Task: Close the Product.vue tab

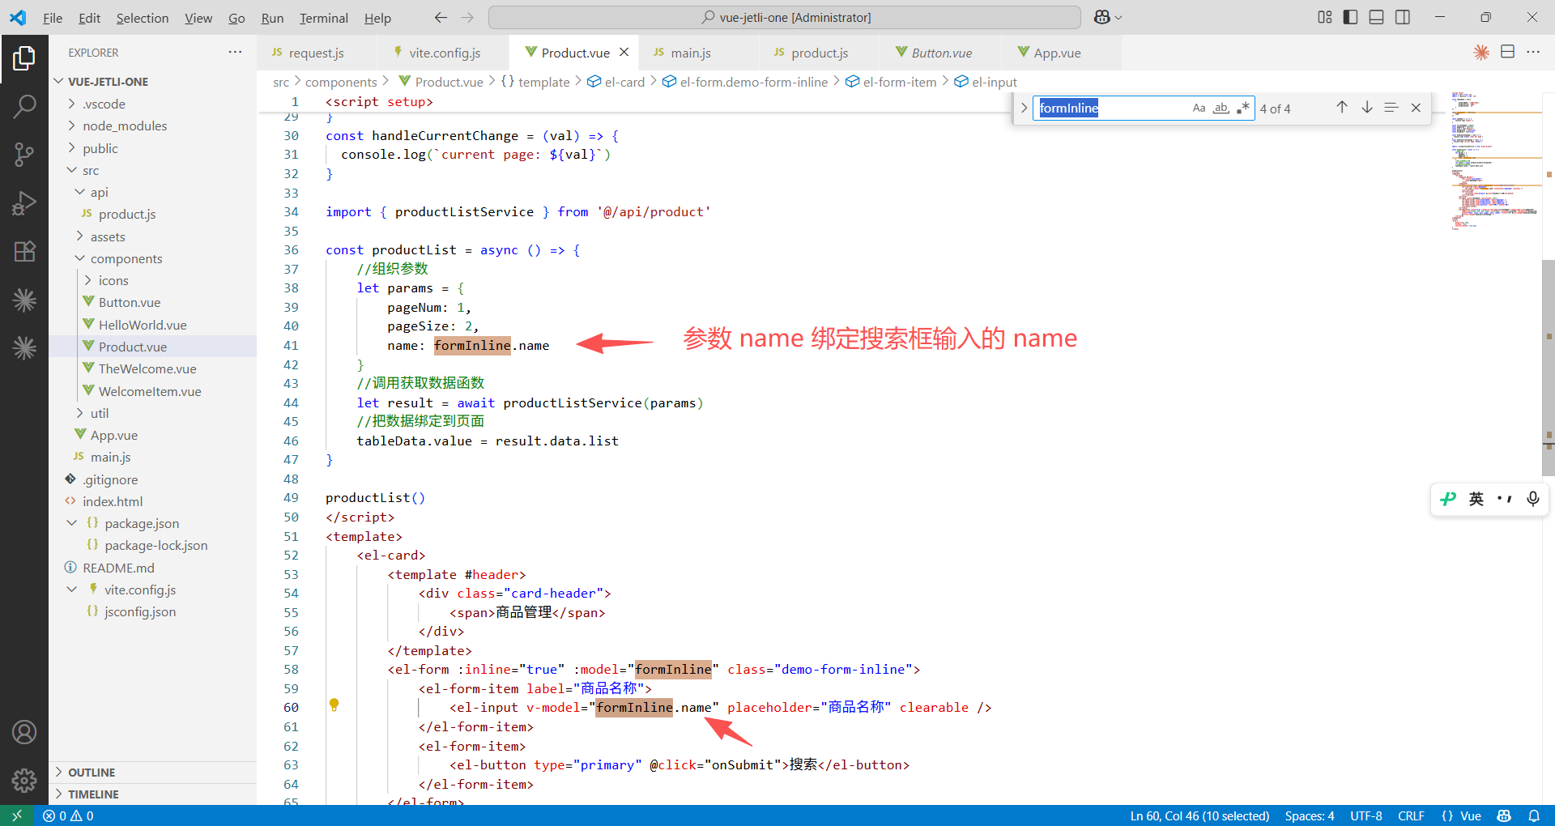Action: tap(624, 52)
